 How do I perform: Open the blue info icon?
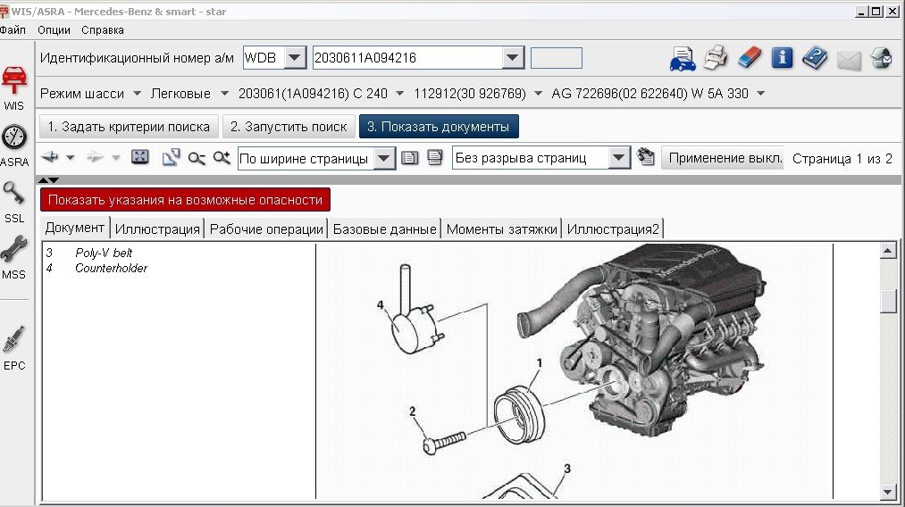(x=782, y=58)
